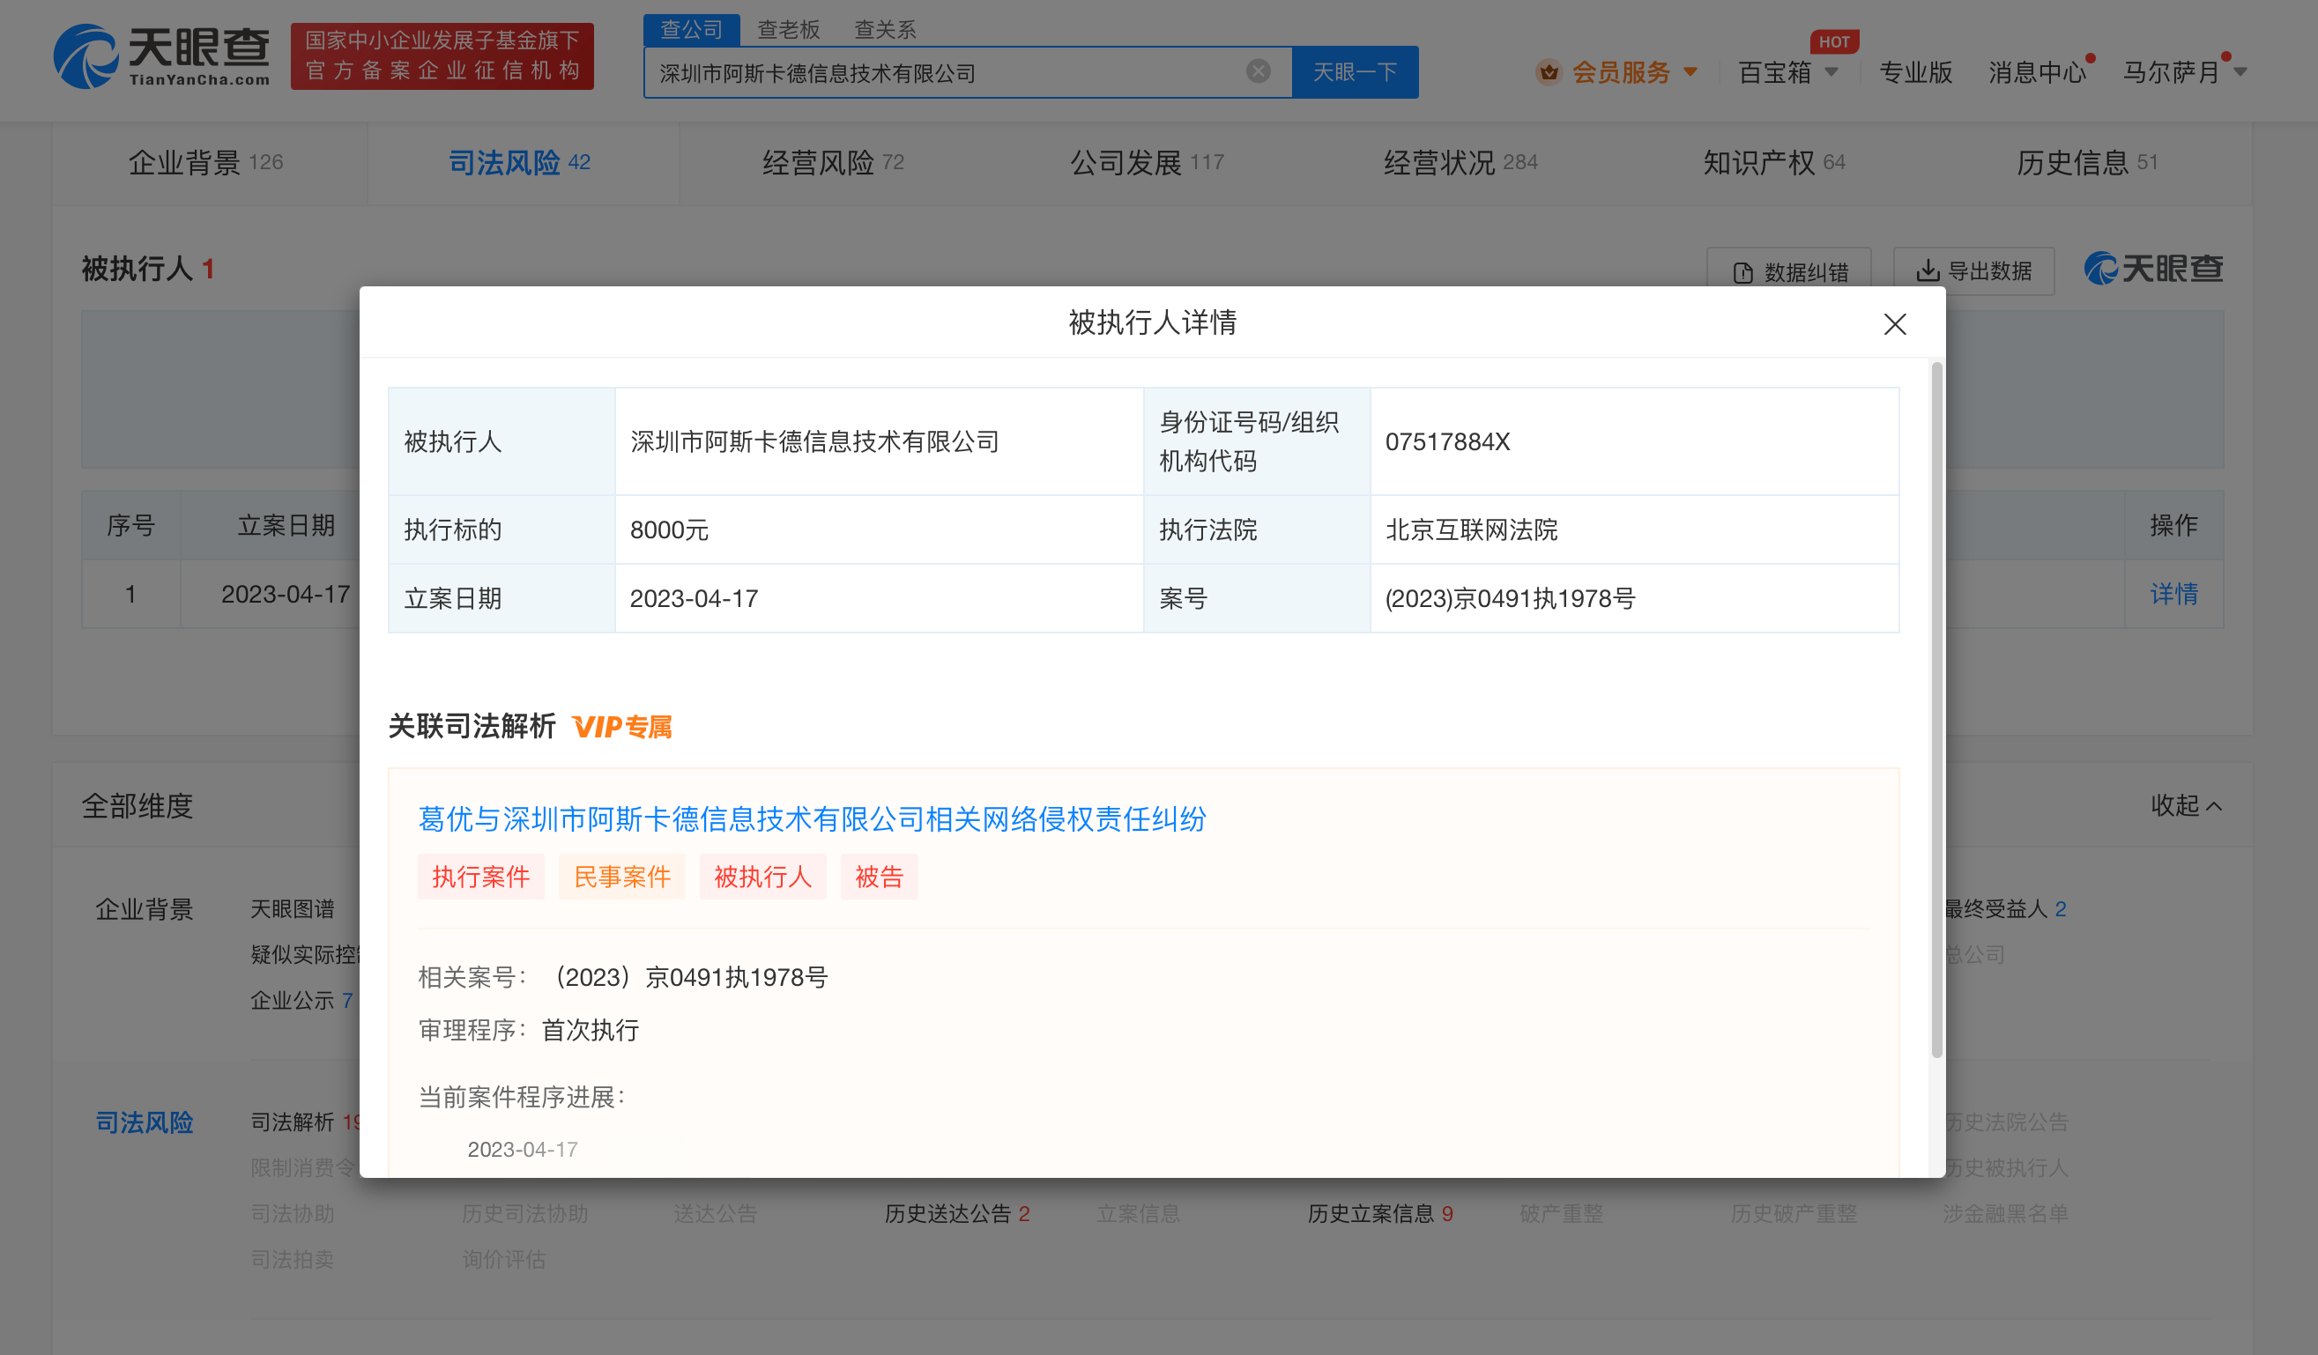The height and width of the screenshot is (1355, 2318).
Task: Click the 数据纠错 button
Action: click(x=1788, y=271)
